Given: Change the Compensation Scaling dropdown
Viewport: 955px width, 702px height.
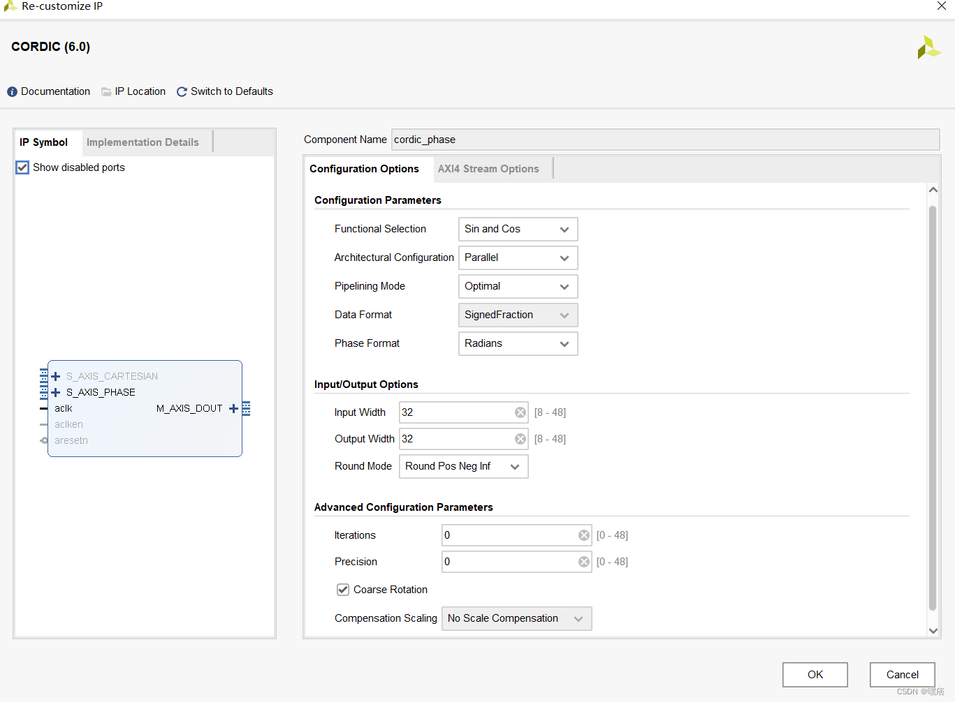Looking at the screenshot, I should (578, 618).
